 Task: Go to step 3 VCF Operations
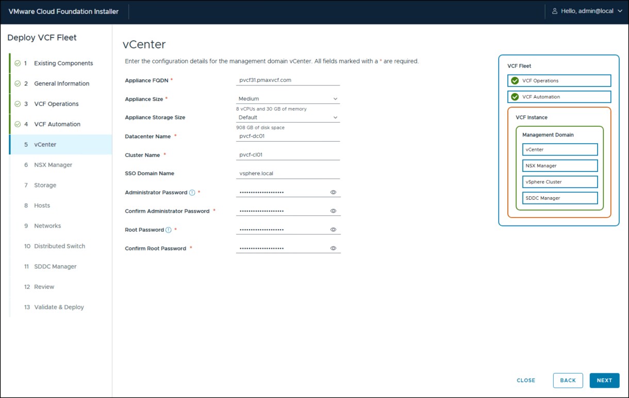pyautogui.click(x=61, y=104)
